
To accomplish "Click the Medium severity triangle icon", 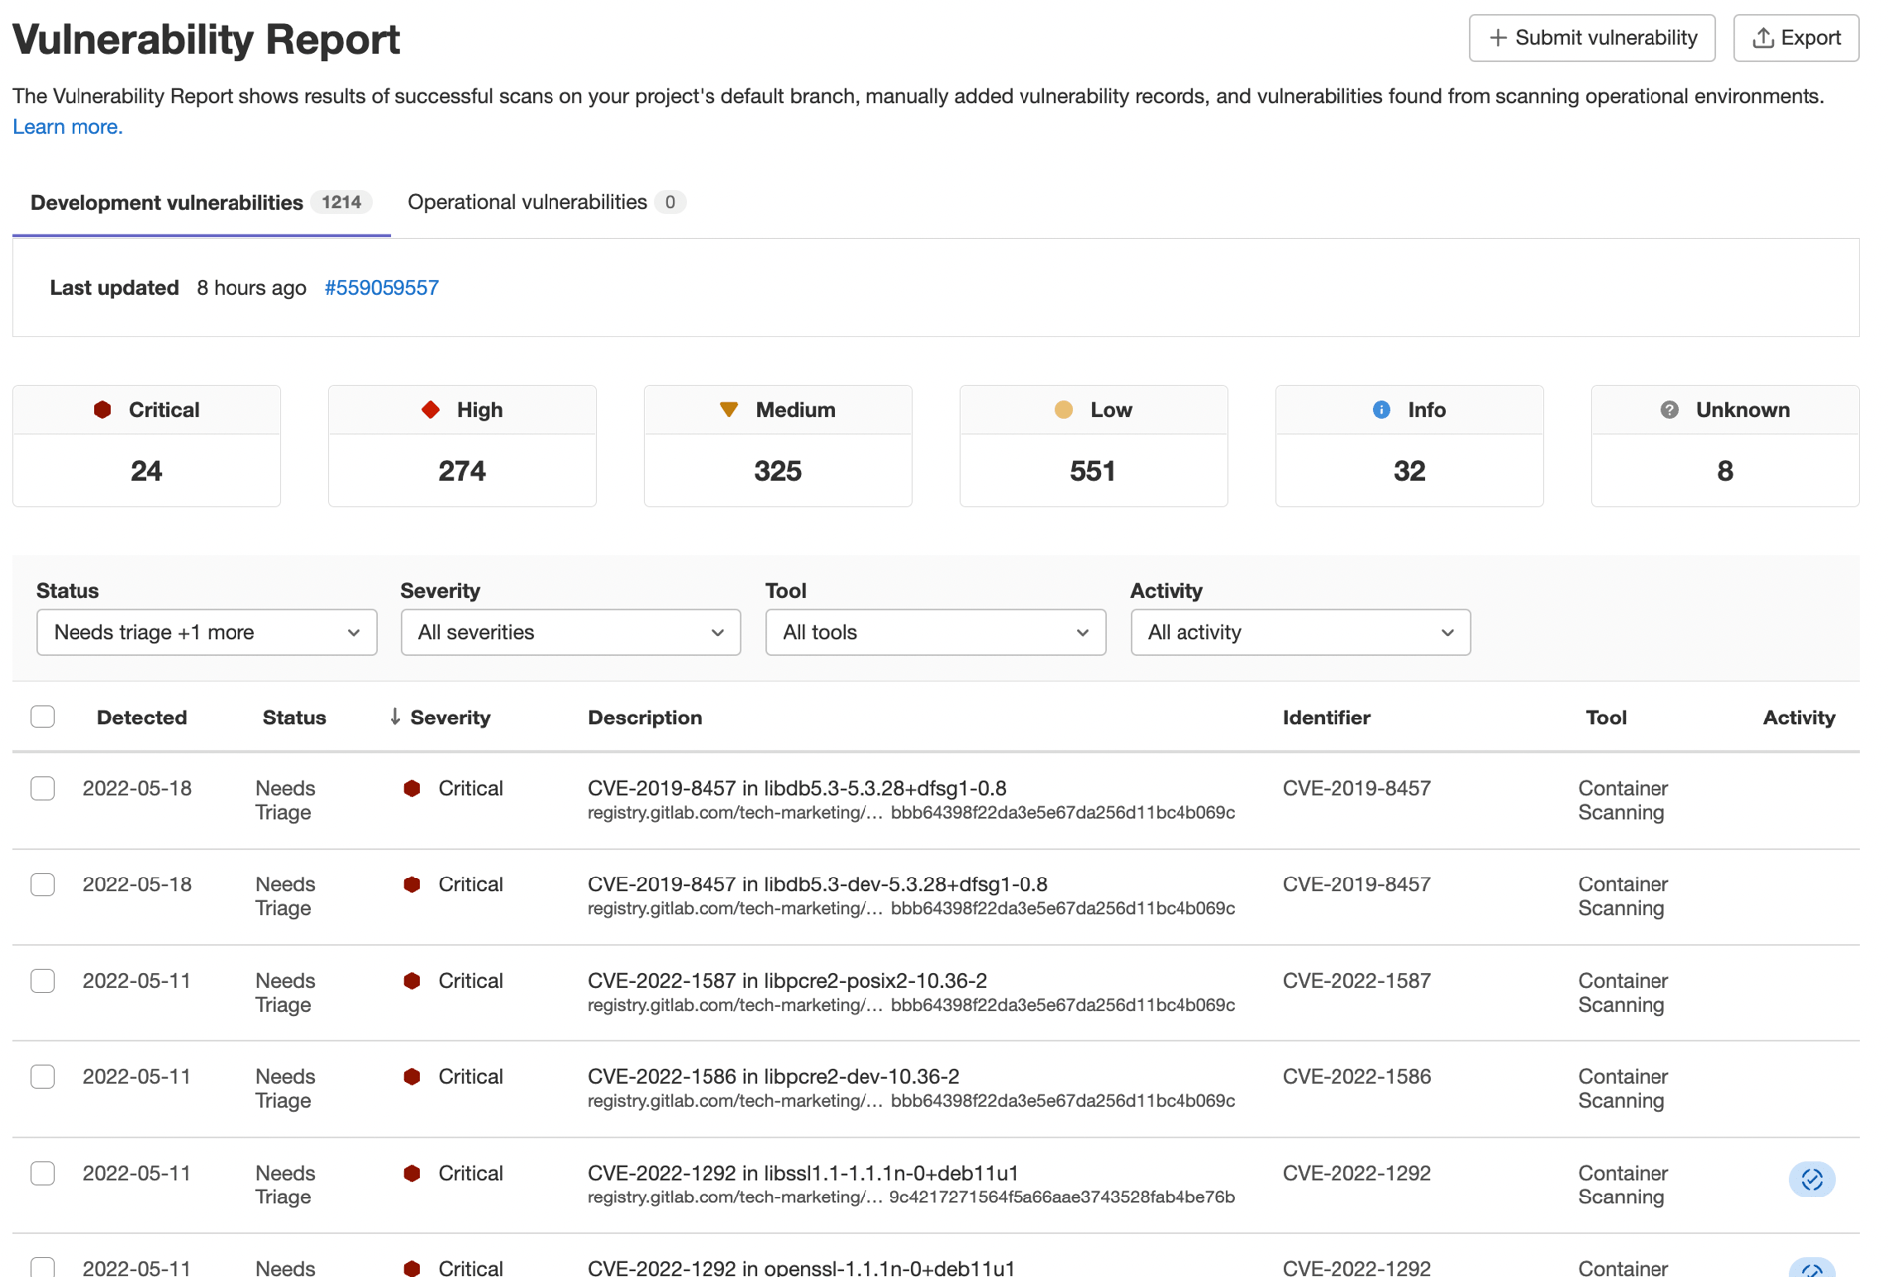I will click(730, 409).
